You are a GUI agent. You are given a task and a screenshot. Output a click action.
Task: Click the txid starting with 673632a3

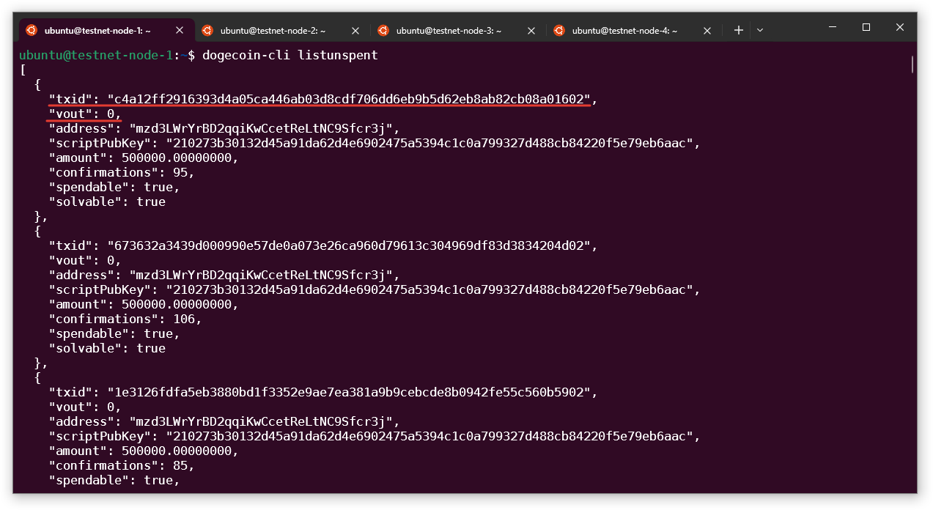pos(349,245)
